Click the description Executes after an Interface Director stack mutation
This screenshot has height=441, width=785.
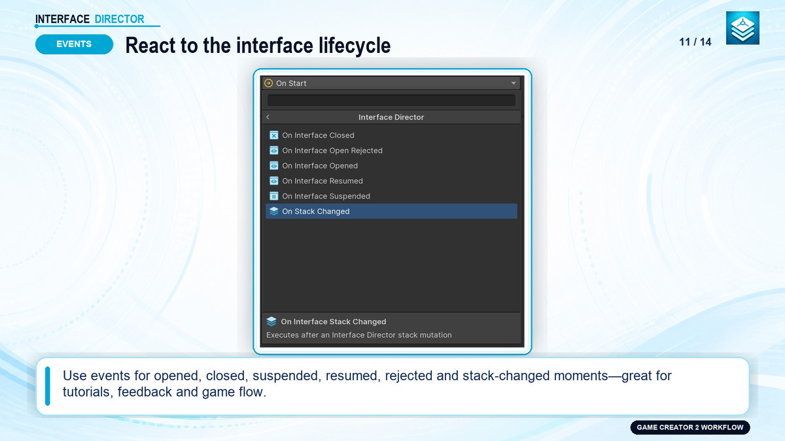pyautogui.click(x=359, y=335)
